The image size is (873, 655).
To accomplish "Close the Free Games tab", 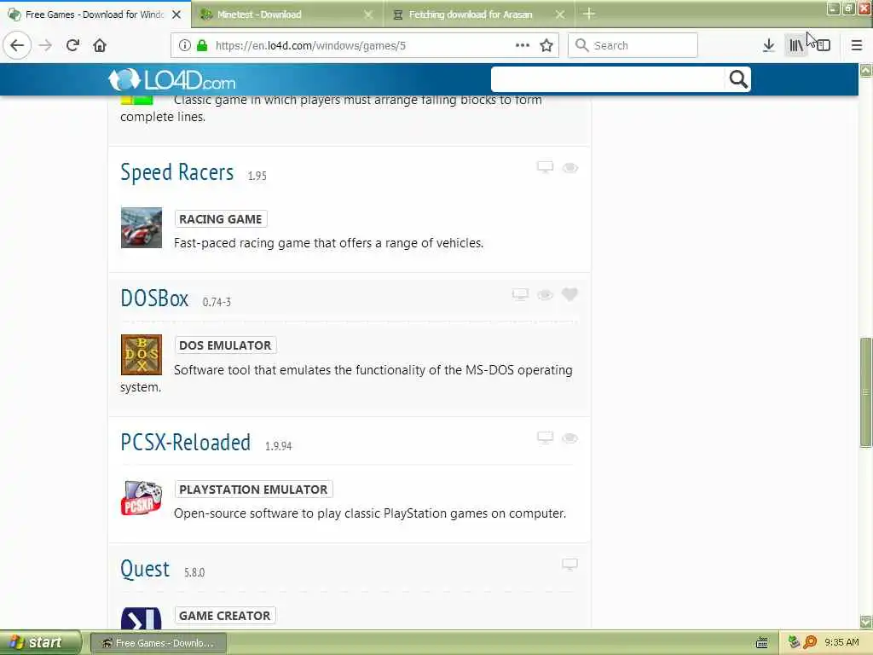I will [176, 14].
